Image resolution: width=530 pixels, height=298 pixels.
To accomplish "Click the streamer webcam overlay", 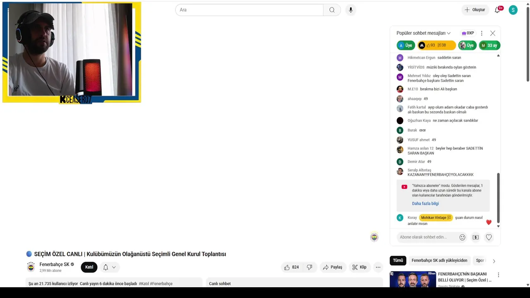I will [72, 52].
